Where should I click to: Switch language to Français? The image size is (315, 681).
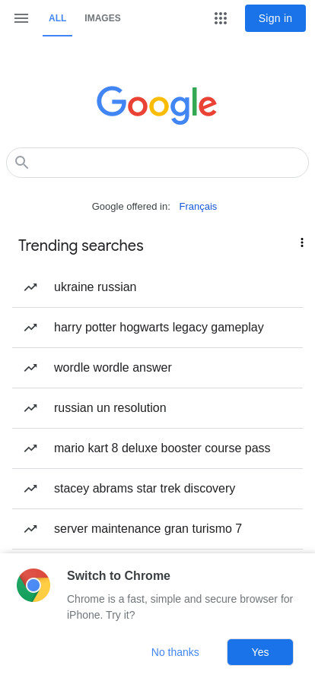tap(198, 206)
